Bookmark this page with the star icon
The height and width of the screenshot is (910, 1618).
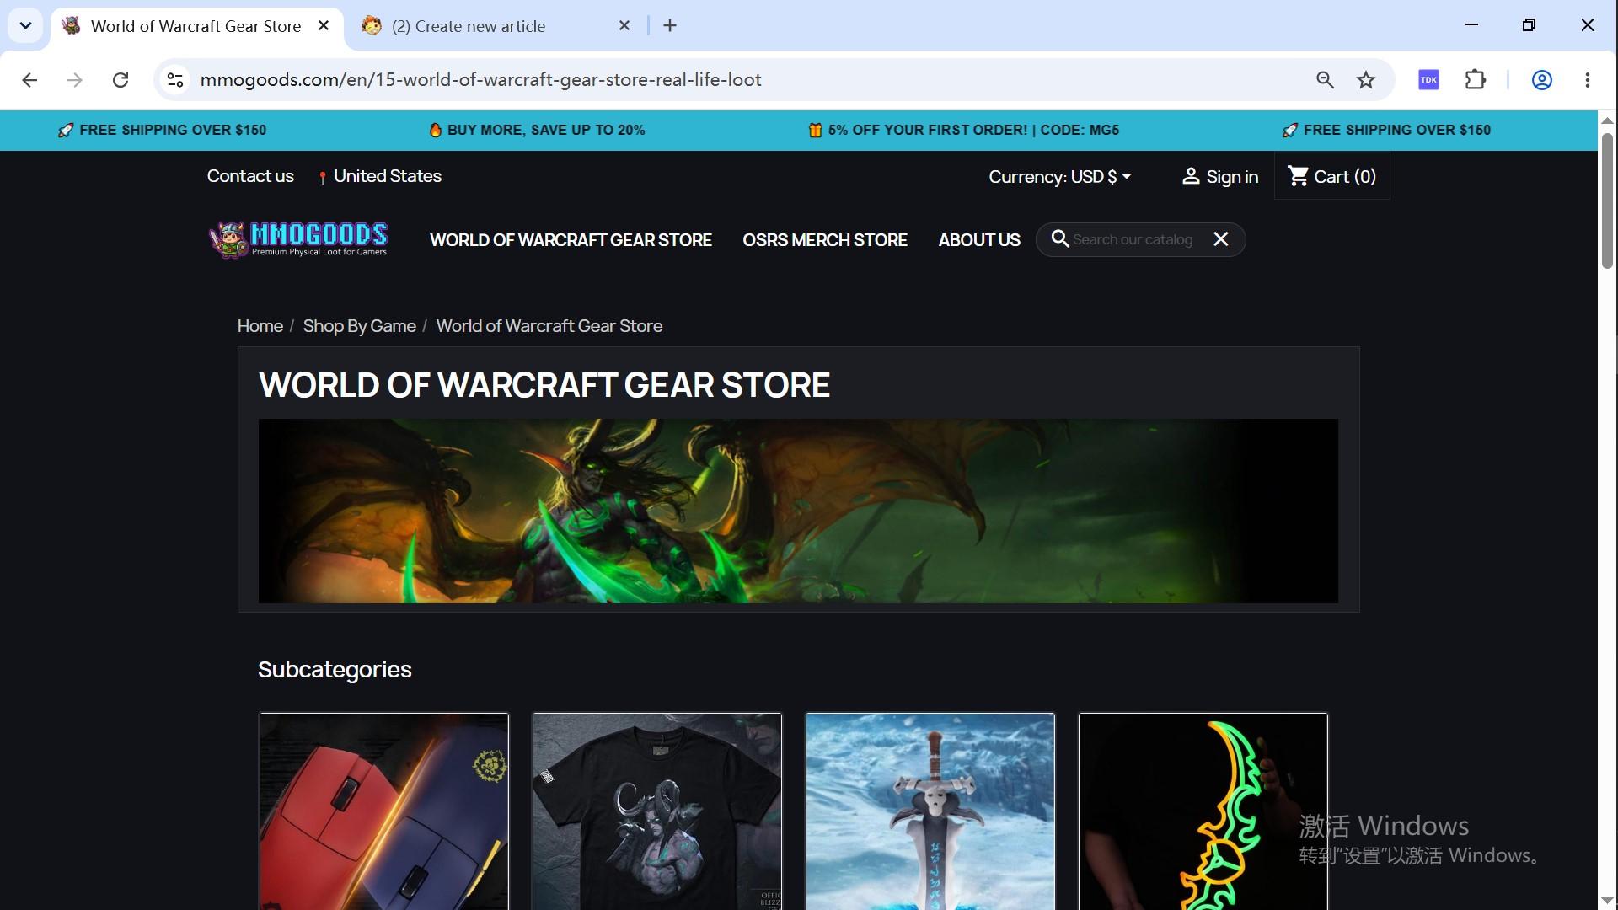click(1366, 80)
